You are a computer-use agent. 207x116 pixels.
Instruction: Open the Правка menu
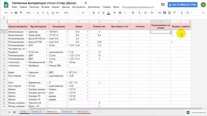click(23, 7)
